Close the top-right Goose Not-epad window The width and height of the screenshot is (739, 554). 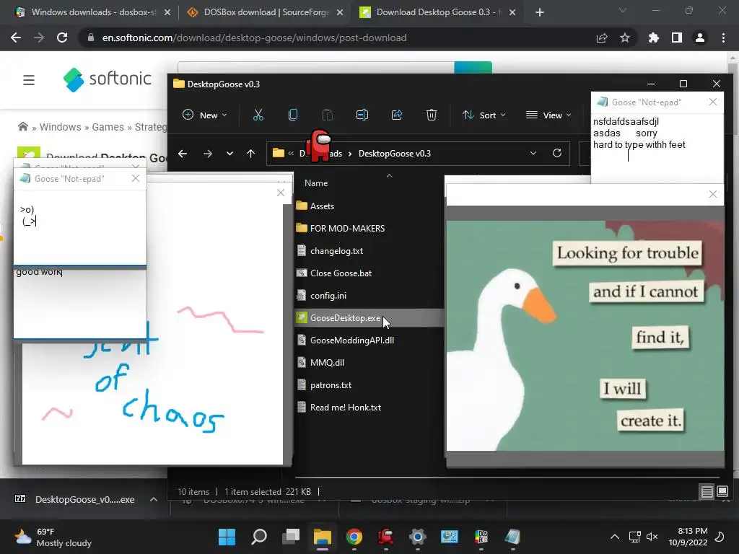(713, 102)
